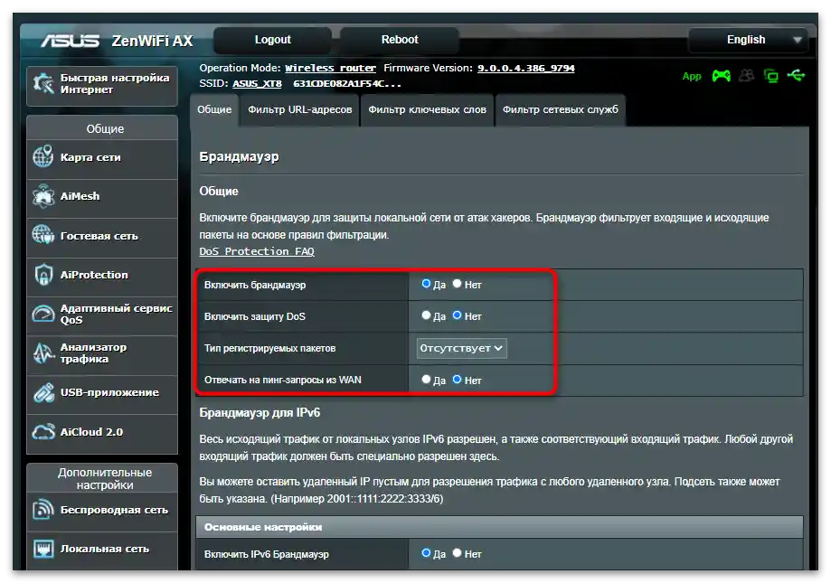The width and height of the screenshot is (831, 583).
Task: Click the guest users status icon
Action: pos(746,76)
